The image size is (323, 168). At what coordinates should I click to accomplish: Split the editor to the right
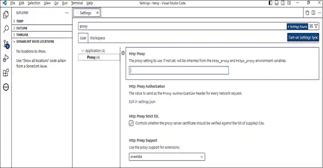(x=313, y=13)
